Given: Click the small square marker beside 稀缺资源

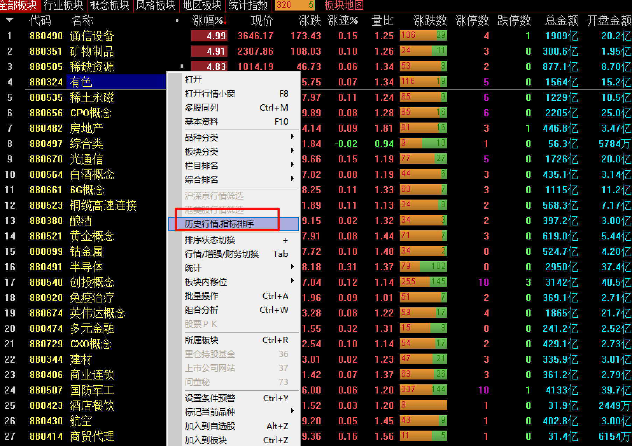Looking at the screenshot, I should pyautogui.click(x=182, y=66).
